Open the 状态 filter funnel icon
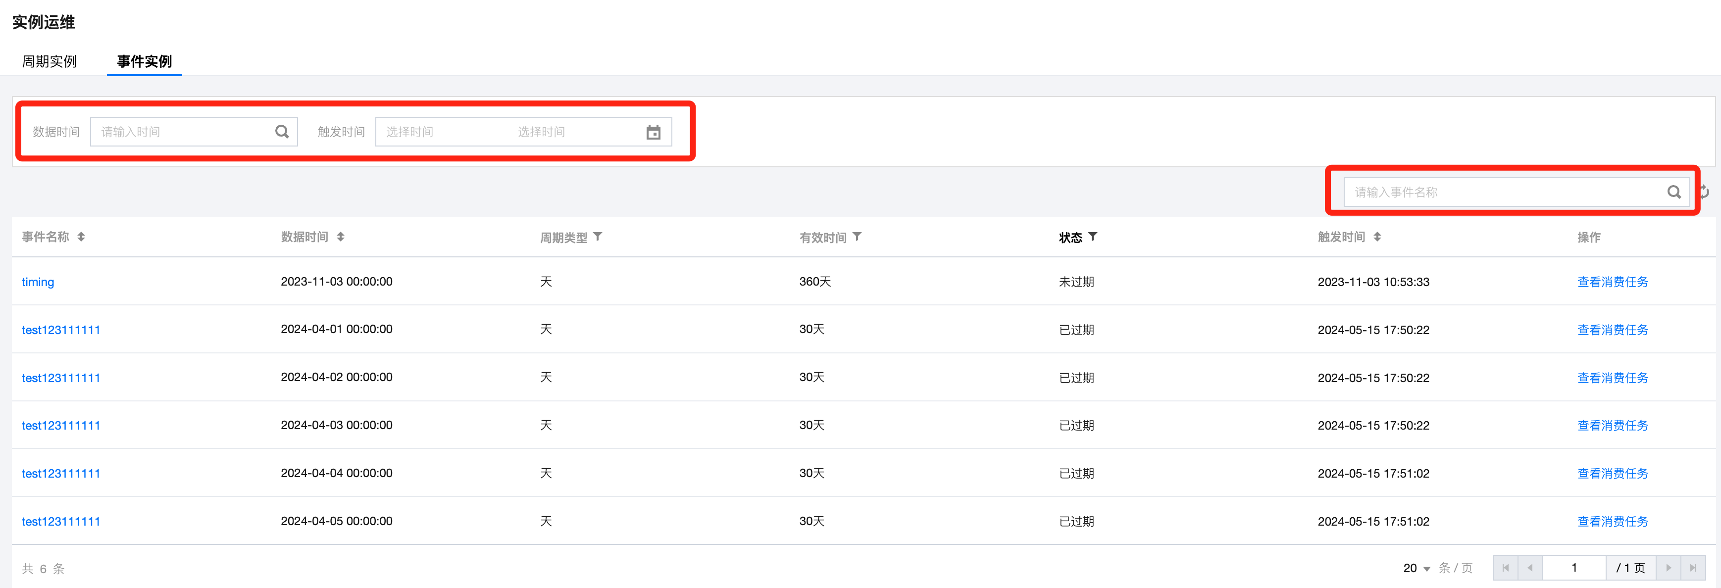Screen dimensions: 1721x588 1092,237
